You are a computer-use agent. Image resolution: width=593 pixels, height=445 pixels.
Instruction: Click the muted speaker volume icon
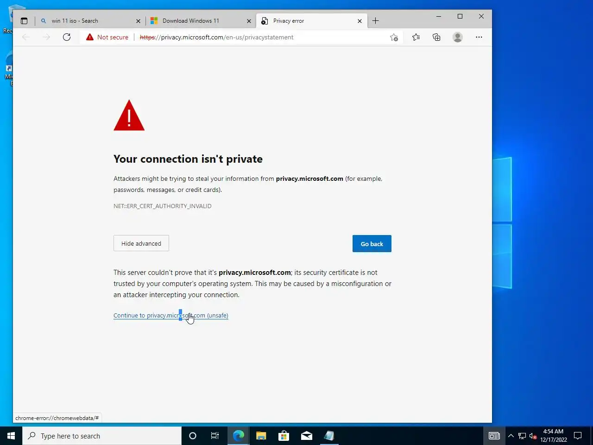(x=533, y=436)
